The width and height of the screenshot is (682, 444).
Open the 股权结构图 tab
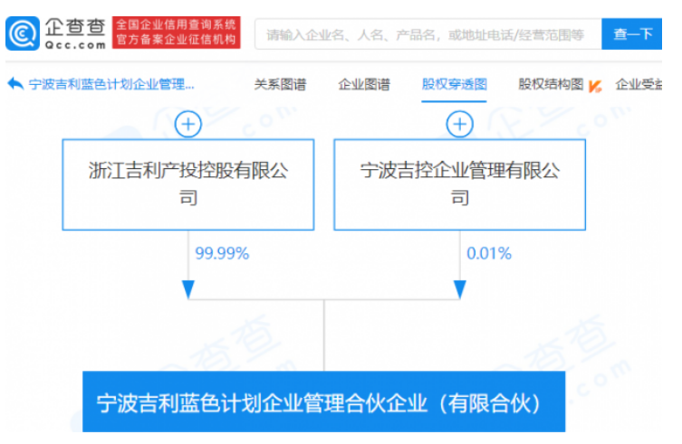(551, 84)
